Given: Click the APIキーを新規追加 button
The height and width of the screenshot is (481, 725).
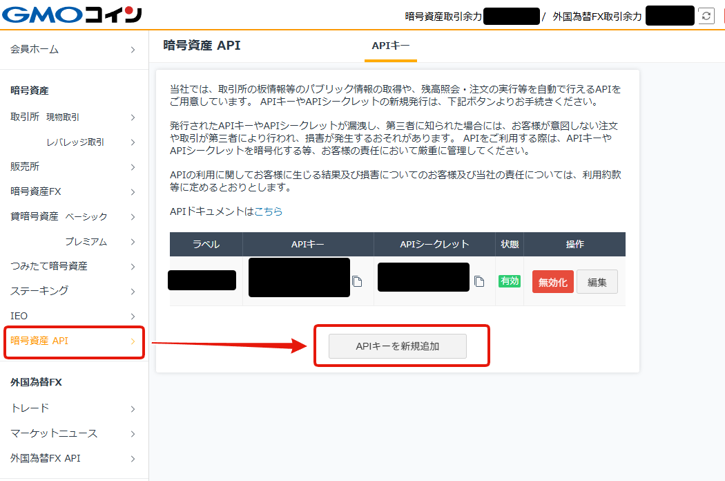Looking at the screenshot, I should [x=398, y=346].
